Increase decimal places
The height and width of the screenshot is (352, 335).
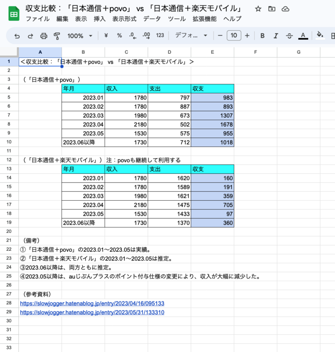click(146, 36)
